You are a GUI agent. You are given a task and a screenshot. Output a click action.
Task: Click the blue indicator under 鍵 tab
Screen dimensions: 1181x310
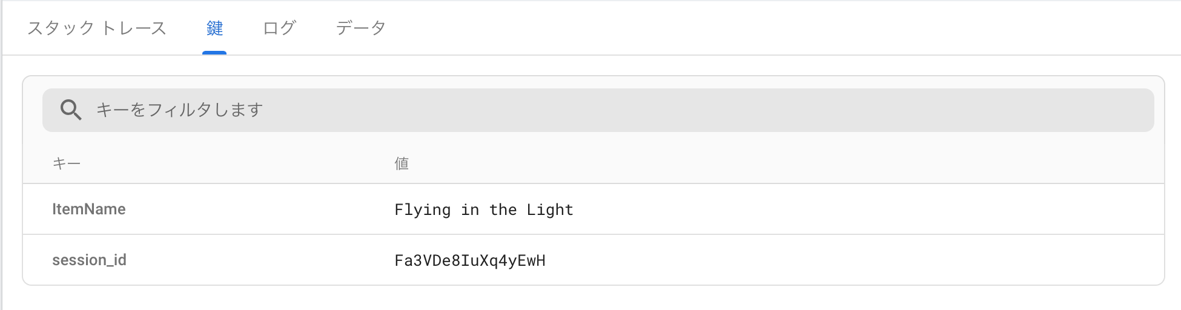pyautogui.click(x=214, y=53)
